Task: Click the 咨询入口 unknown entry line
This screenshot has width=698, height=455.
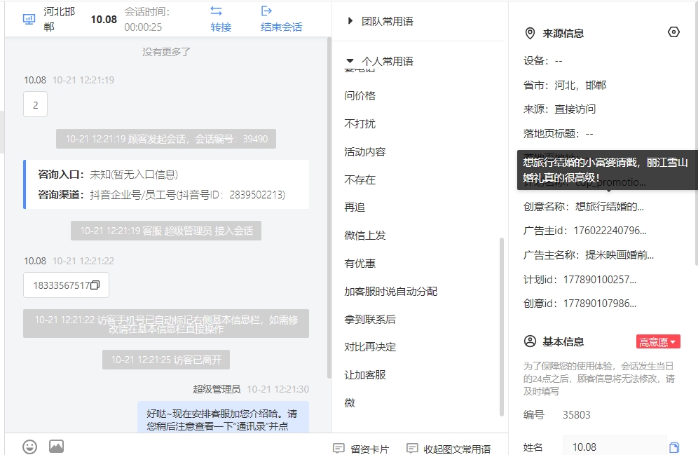Action: [x=108, y=175]
